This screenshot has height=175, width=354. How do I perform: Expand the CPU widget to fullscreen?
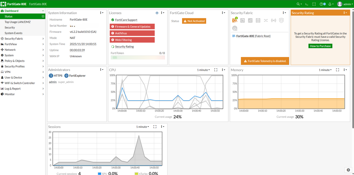point(216,70)
